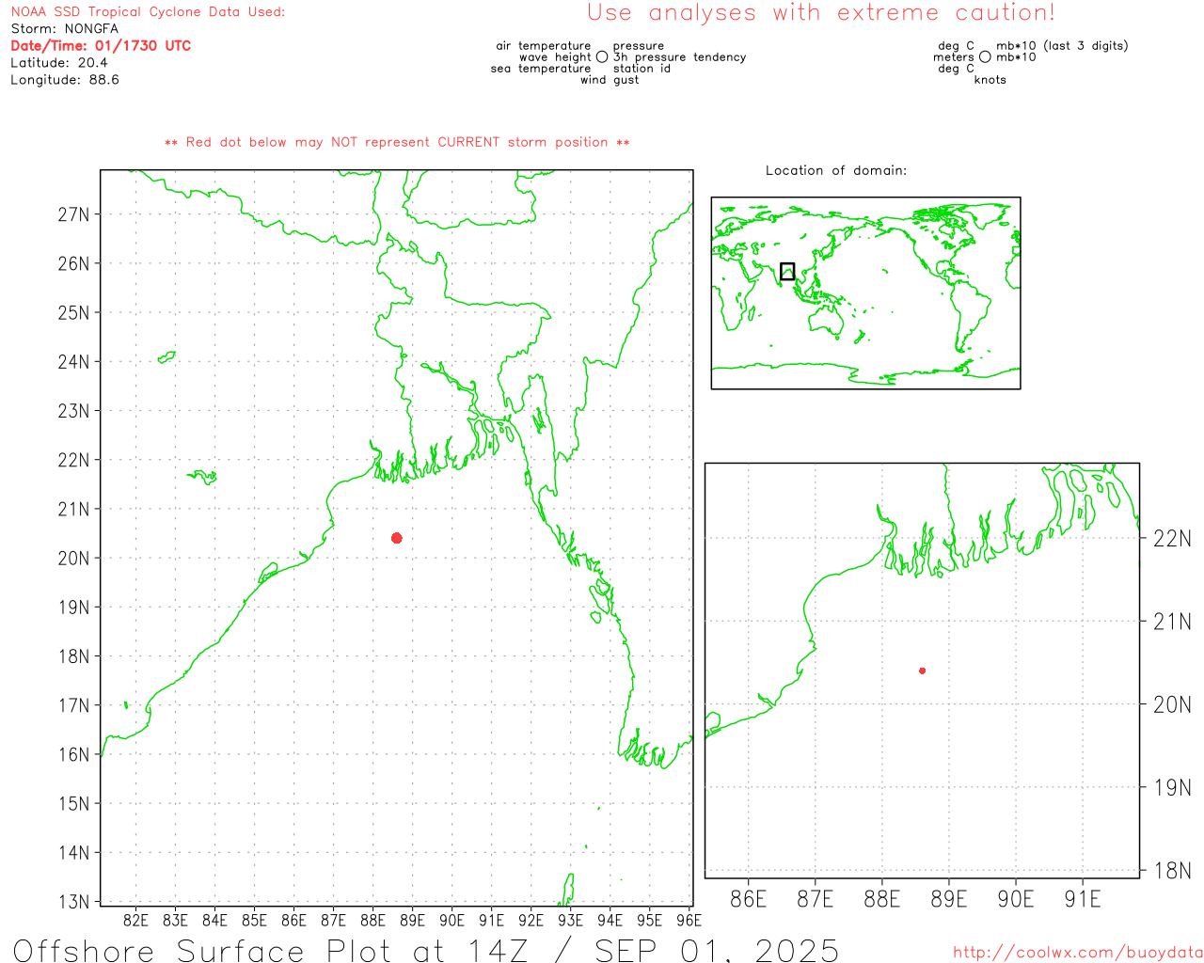Click the 86E label below inset map
This screenshot has height=963, width=1204.
click(749, 899)
